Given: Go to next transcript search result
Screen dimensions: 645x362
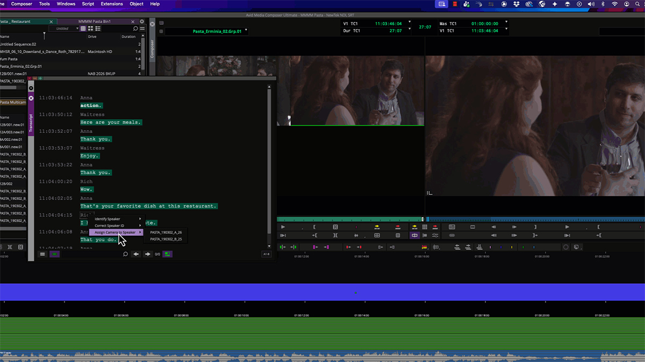Looking at the screenshot, I should pyautogui.click(x=148, y=254).
